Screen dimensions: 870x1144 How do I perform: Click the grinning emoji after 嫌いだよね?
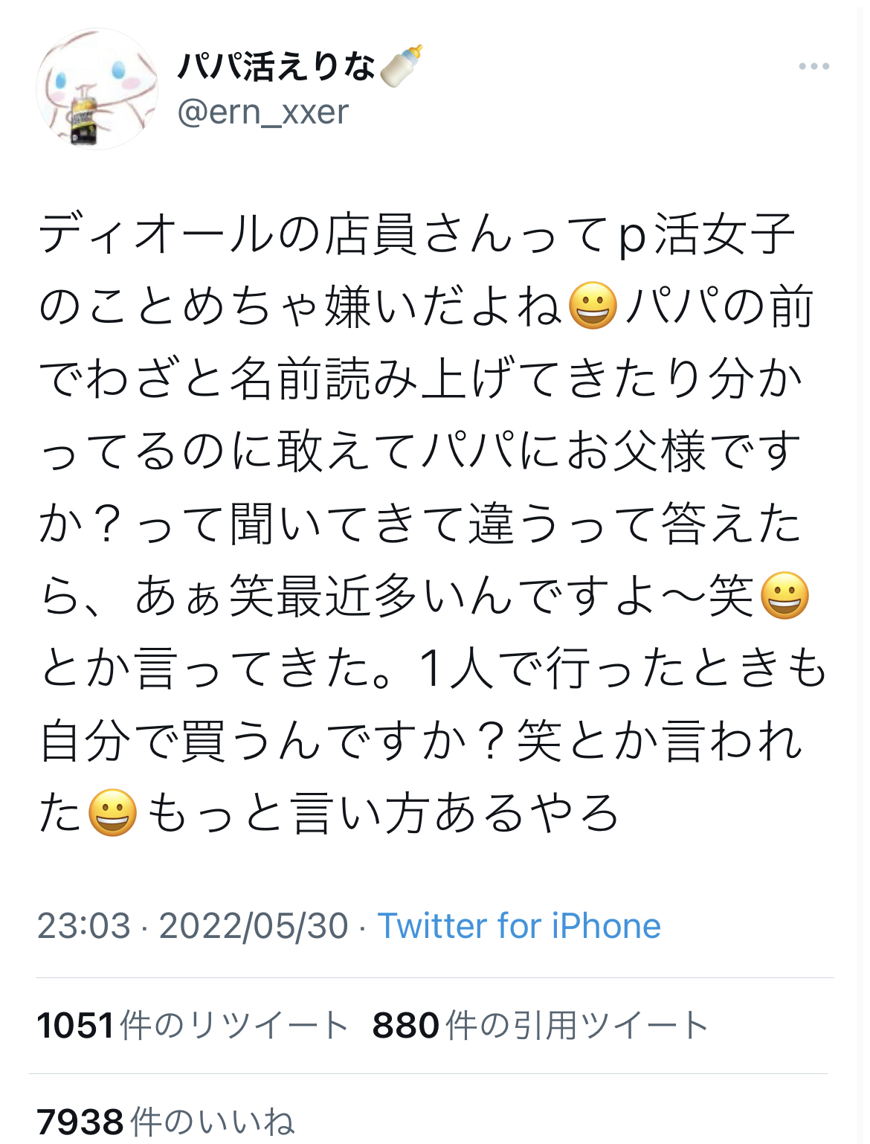click(x=593, y=306)
